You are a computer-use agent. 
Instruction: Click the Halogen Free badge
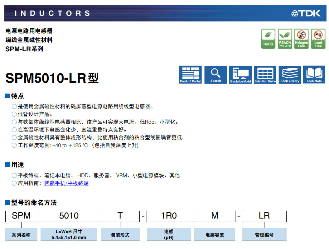[x=301, y=39]
